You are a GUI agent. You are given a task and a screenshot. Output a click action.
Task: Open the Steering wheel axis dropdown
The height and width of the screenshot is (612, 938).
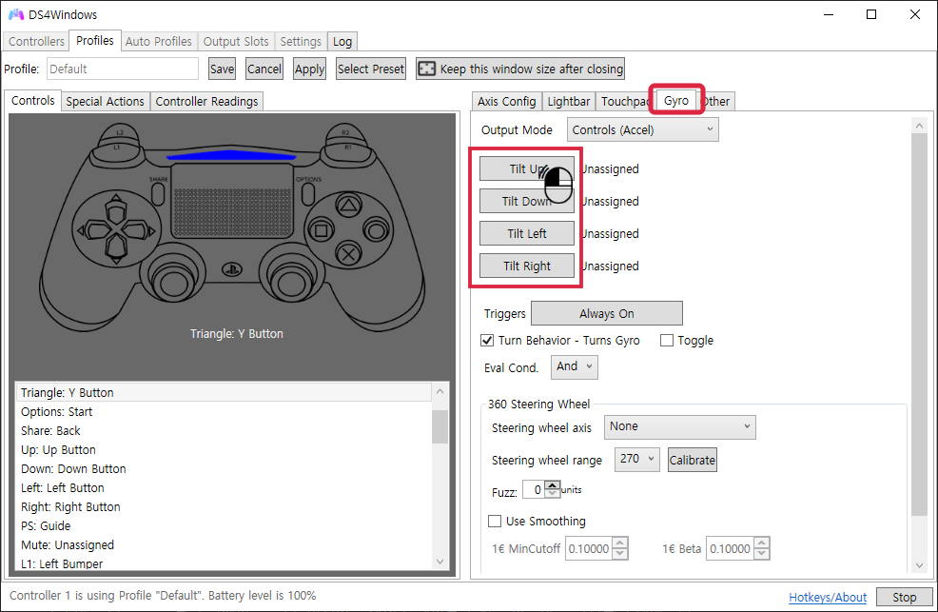click(679, 426)
